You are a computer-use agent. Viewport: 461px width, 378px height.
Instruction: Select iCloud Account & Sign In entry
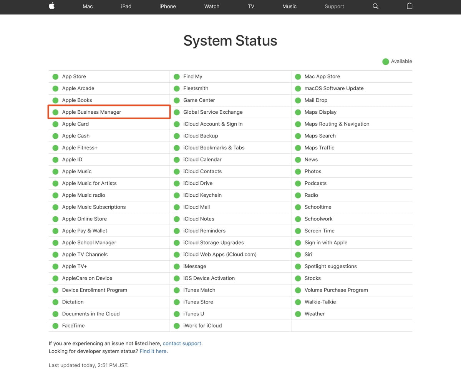click(x=213, y=124)
